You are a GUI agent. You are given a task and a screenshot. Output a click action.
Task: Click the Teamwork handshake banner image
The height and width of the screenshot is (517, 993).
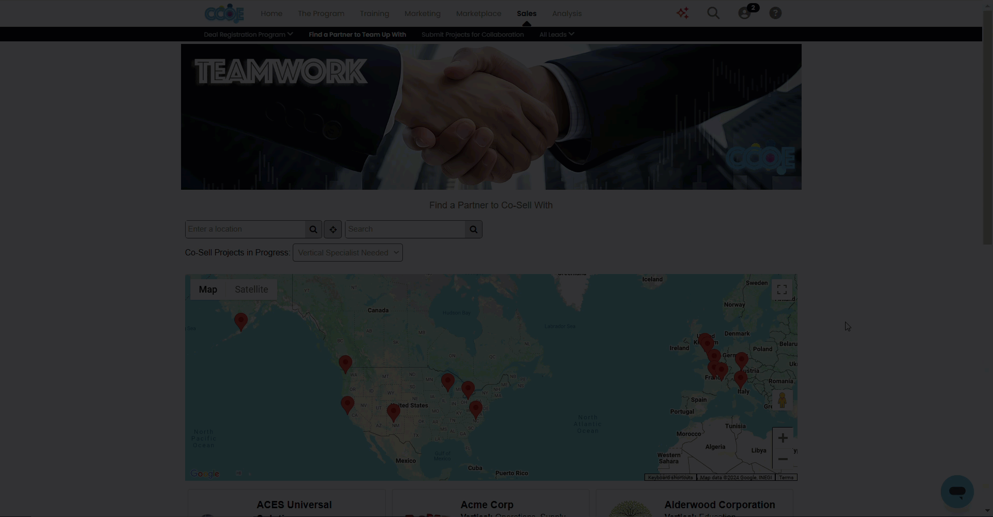(491, 117)
